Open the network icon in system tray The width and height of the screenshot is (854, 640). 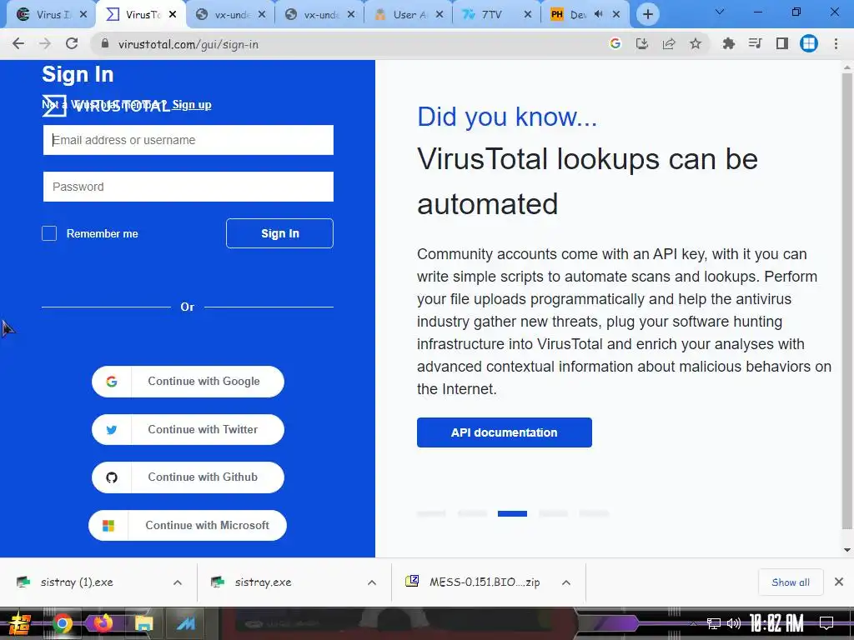713,623
